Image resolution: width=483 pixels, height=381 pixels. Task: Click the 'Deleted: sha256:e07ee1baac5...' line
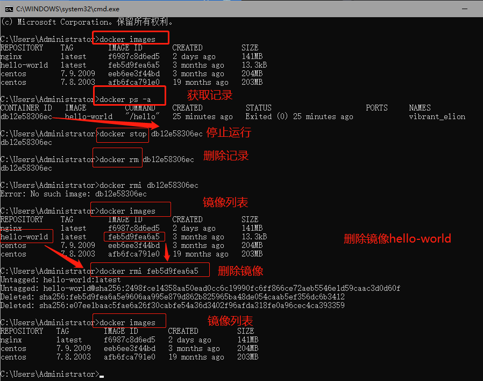pos(173,306)
